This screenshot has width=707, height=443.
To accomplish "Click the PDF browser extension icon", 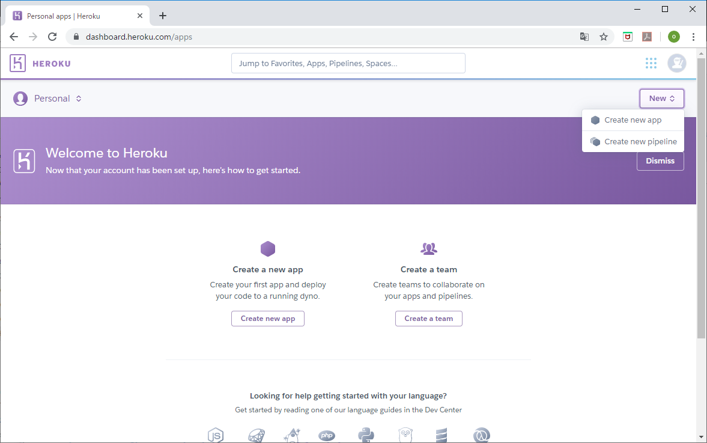I will click(x=647, y=37).
